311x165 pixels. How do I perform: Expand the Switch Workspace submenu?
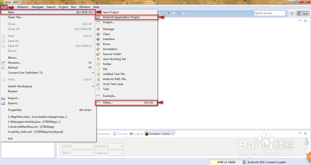[x=48, y=87]
